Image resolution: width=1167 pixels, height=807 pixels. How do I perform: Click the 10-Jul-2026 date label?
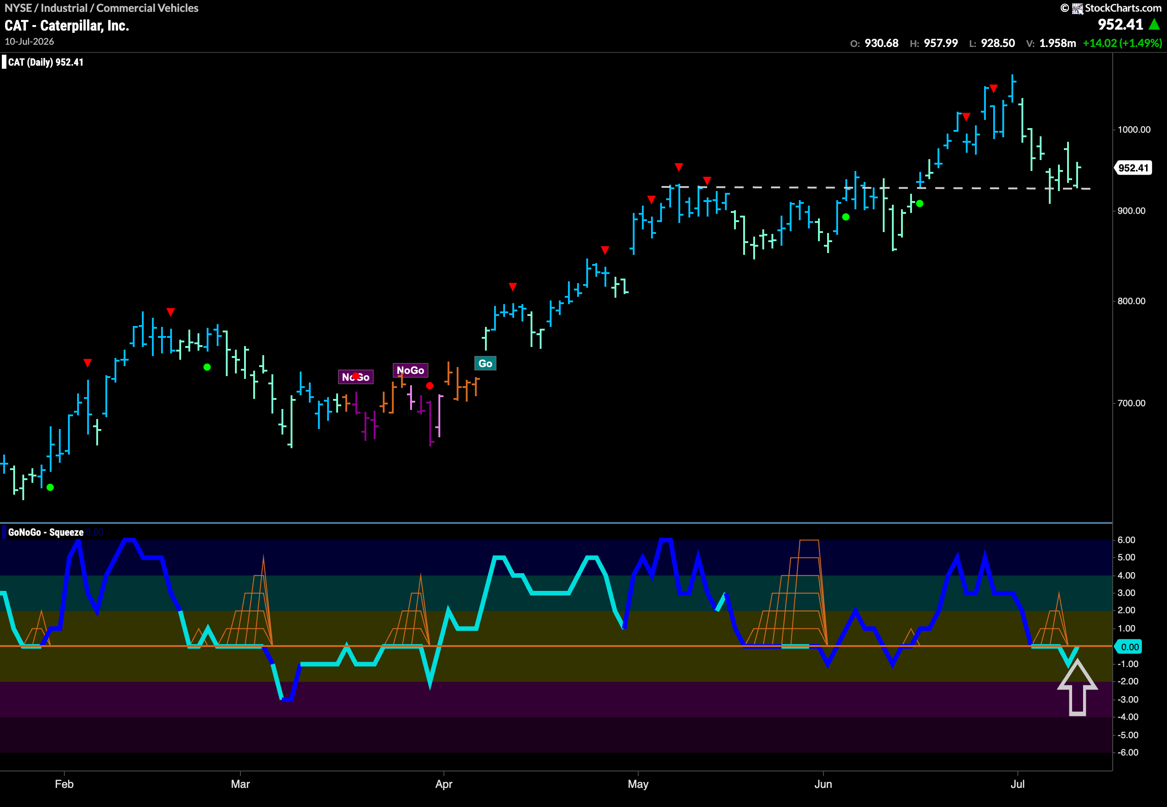[x=29, y=41]
